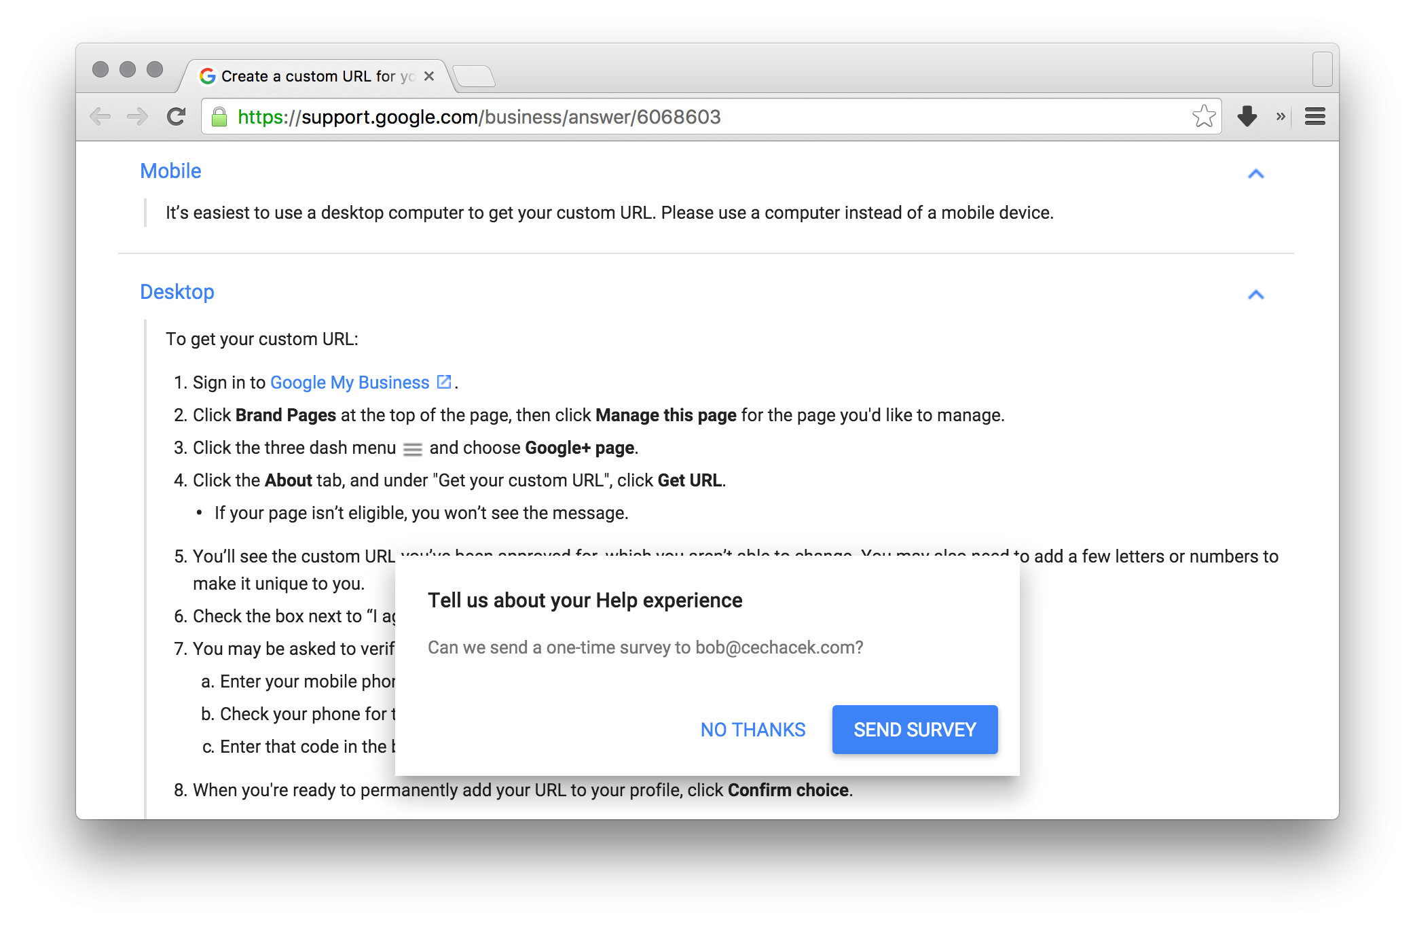Screen dimensions: 1415x928
Task: Open a new empty tab
Action: [x=474, y=76]
